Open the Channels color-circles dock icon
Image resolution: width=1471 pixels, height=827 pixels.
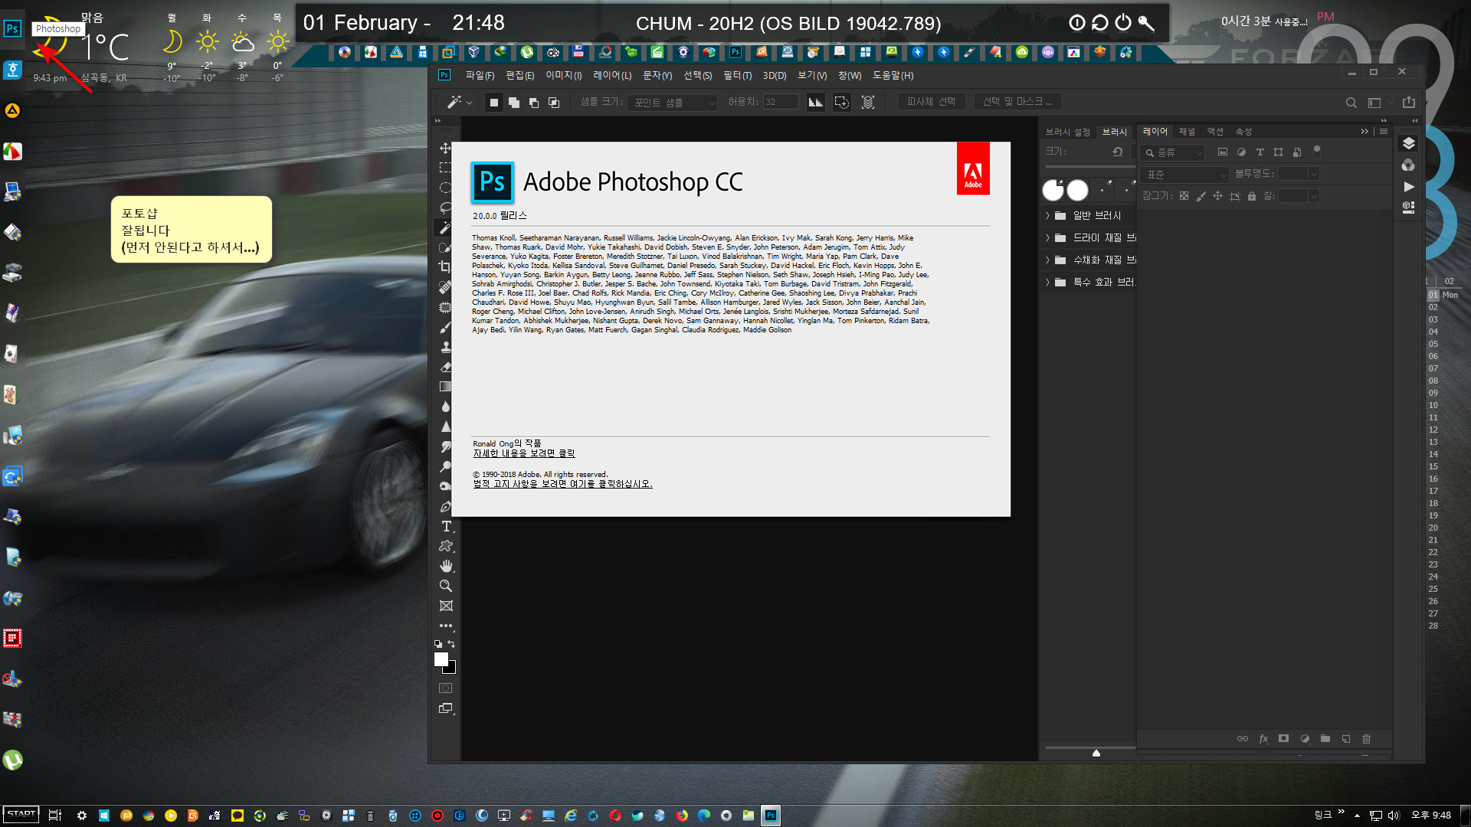(1408, 165)
